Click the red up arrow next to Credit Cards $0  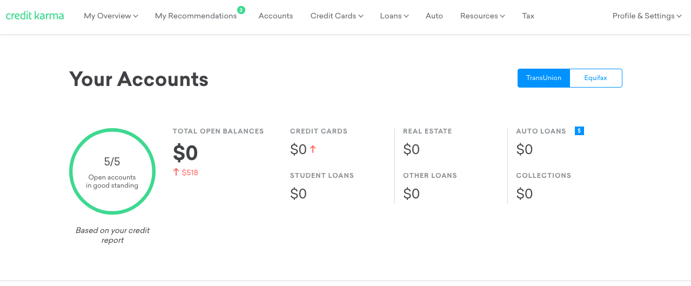[x=313, y=149]
